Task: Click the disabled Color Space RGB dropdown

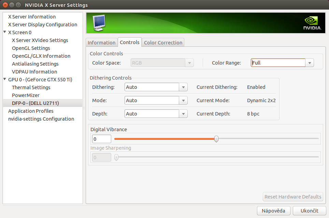Action: [x=162, y=63]
